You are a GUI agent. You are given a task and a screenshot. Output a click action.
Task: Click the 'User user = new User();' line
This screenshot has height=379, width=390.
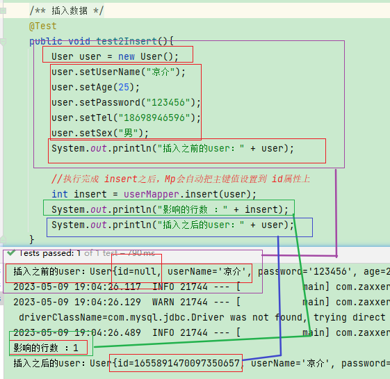(115, 56)
